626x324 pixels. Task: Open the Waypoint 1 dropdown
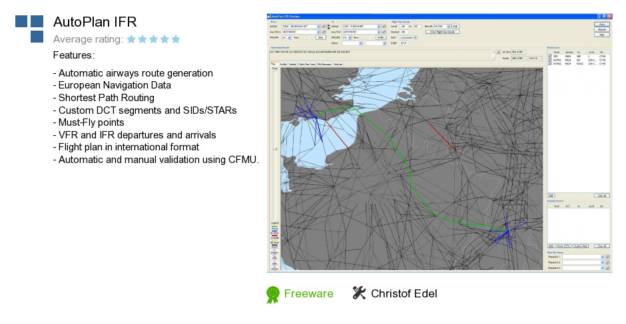pos(603,257)
